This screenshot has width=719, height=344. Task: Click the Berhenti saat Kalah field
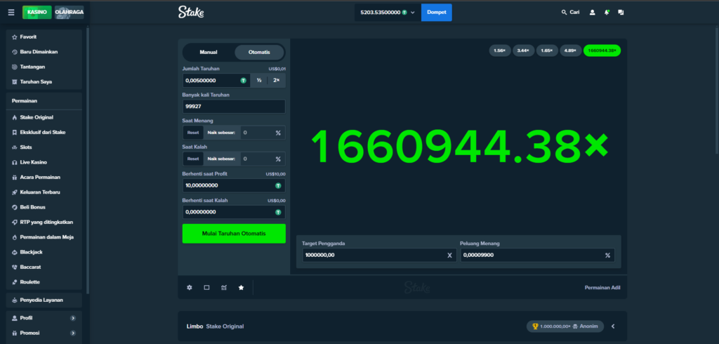coord(234,212)
